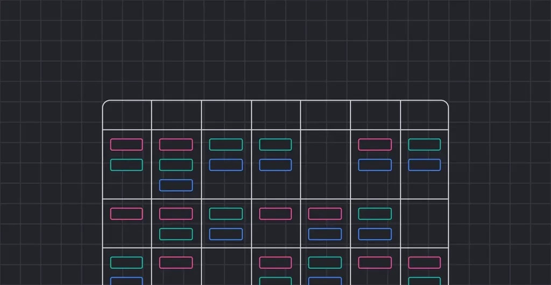551x285 pixels.
Task: Click pink block in second column, second week row
Action: (176, 214)
